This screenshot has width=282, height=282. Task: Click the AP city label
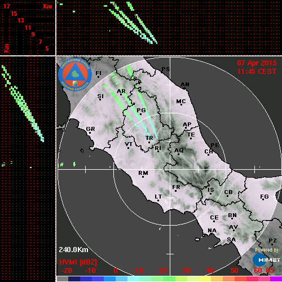187,125
